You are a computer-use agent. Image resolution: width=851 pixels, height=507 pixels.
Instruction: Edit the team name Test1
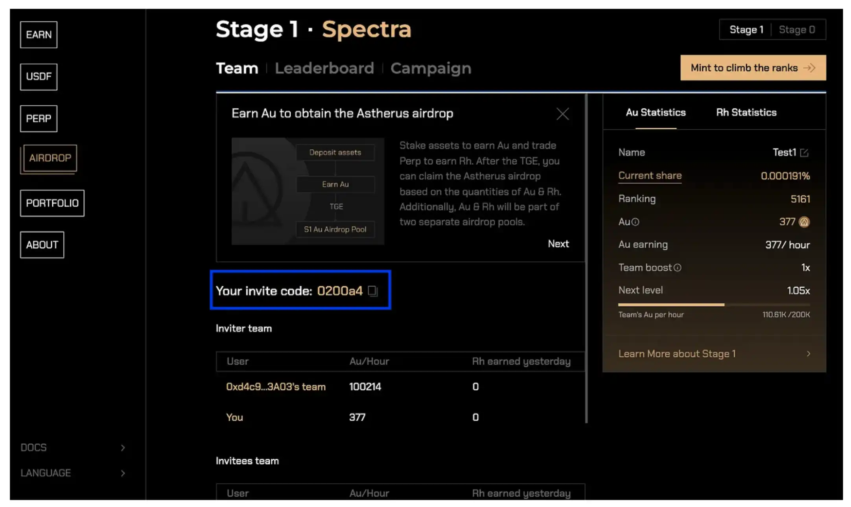[804, 153]
